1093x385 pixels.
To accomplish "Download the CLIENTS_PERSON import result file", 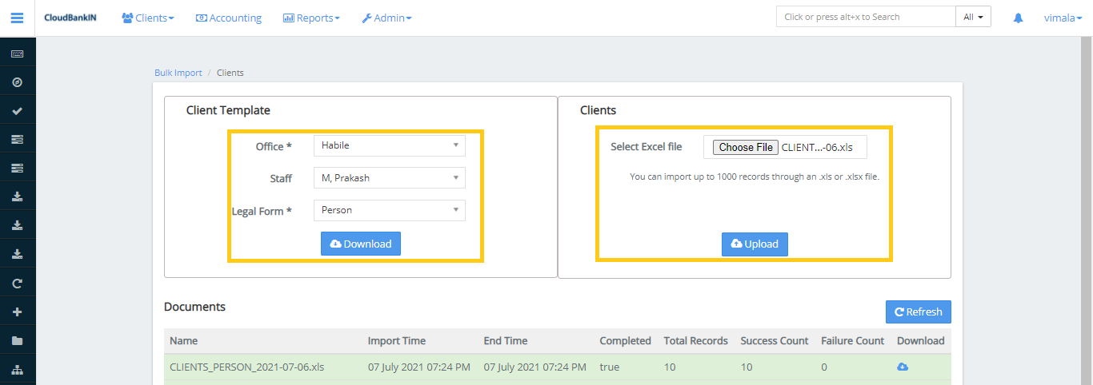I will click(903, 367).
